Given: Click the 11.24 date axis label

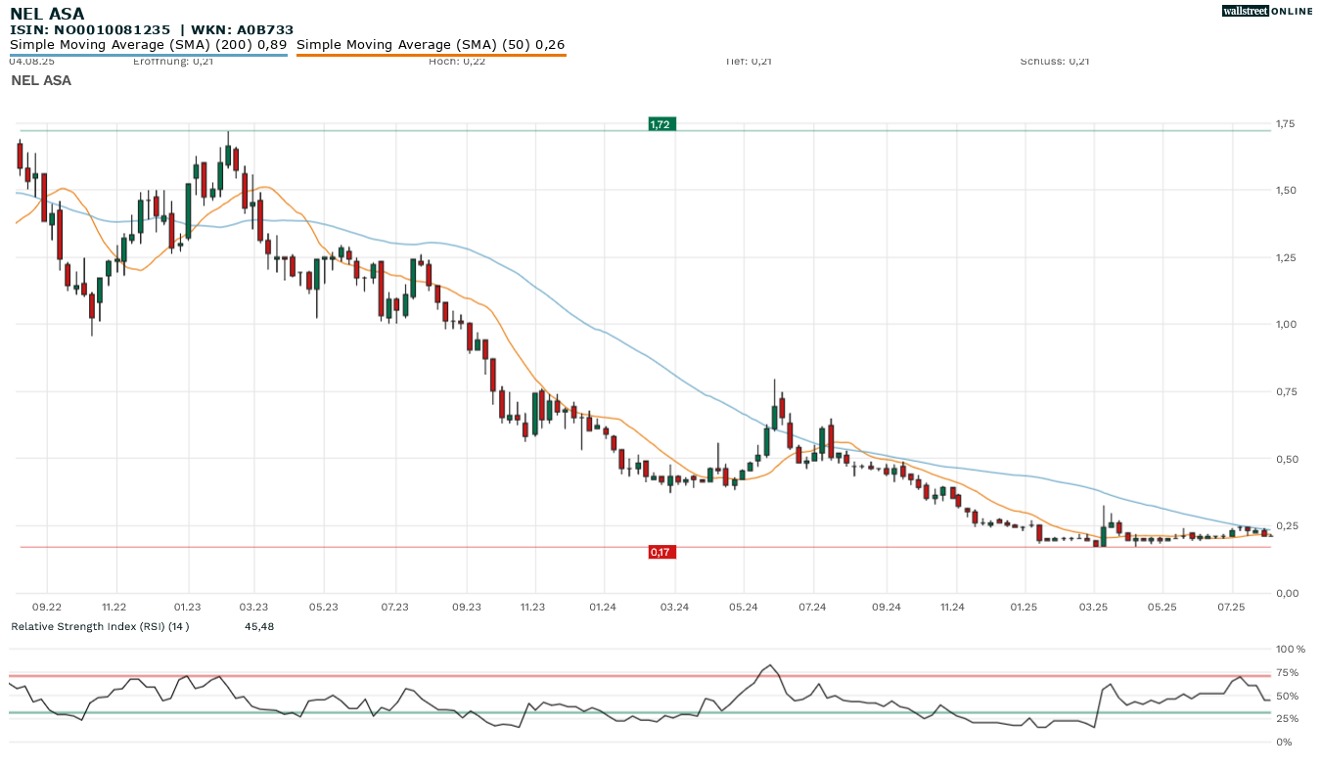Looking at the screenshot, I should click(952, 608).
